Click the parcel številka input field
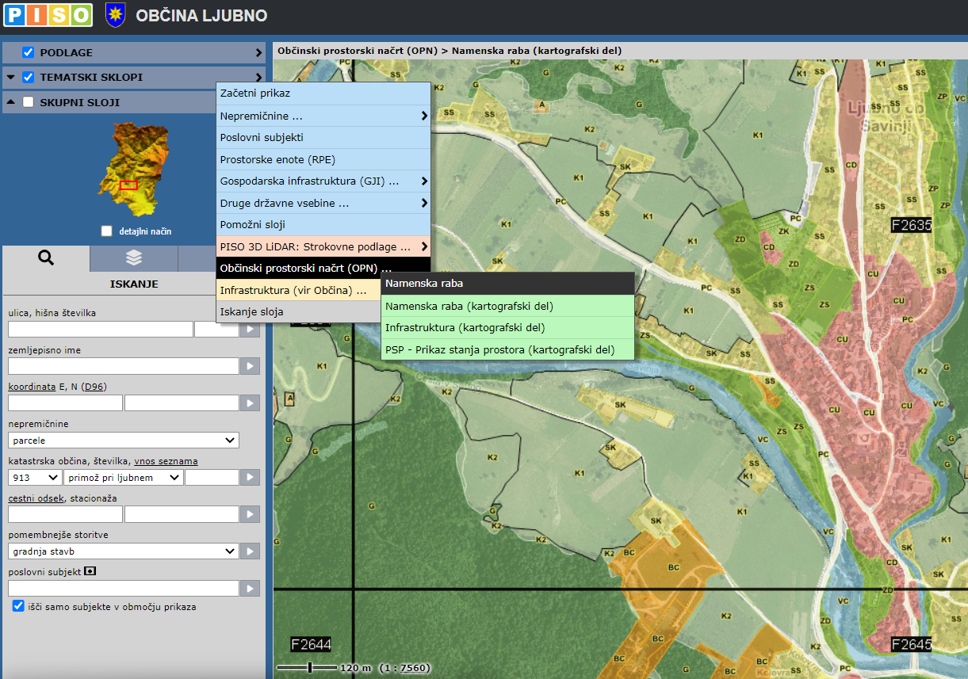The image size is (968, 679). (x=212, y=477)
